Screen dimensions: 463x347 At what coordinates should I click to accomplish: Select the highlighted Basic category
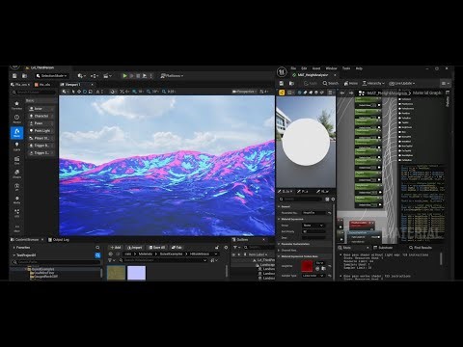click(16, 132)
